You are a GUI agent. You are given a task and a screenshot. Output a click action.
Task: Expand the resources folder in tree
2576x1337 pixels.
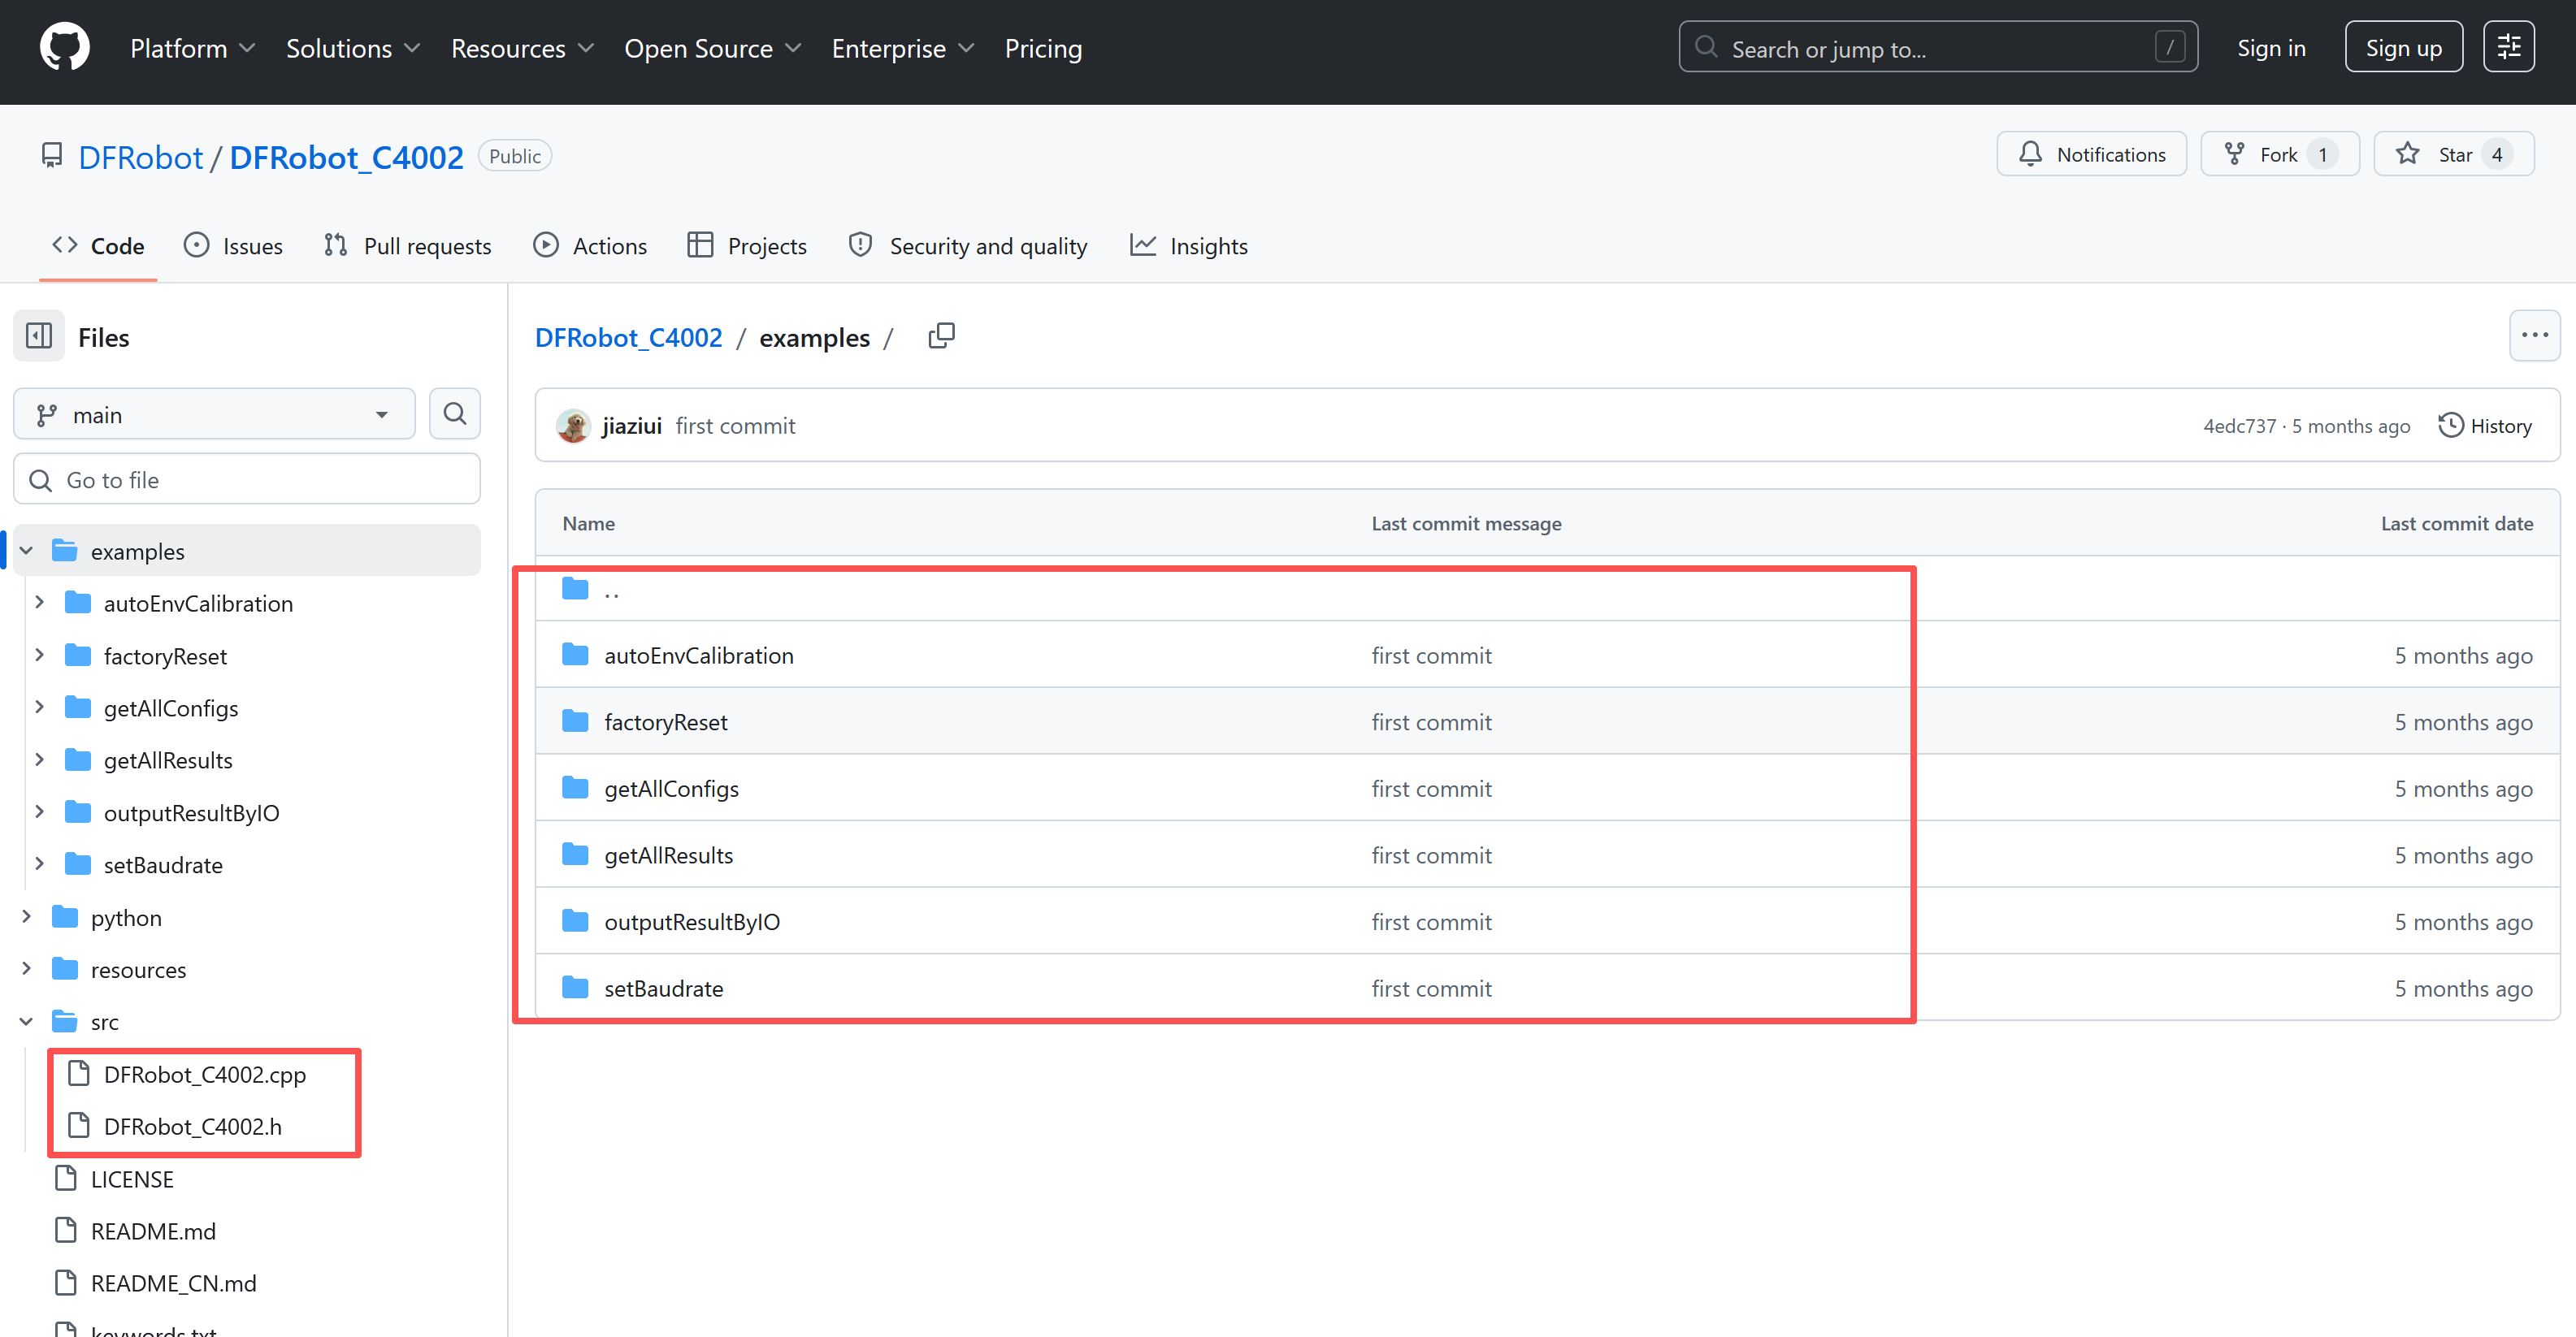click(x=27, y=969)
